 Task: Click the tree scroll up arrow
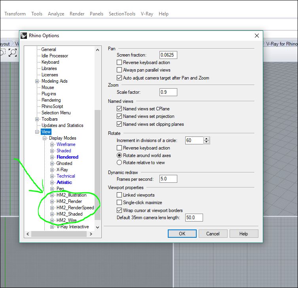97,50
